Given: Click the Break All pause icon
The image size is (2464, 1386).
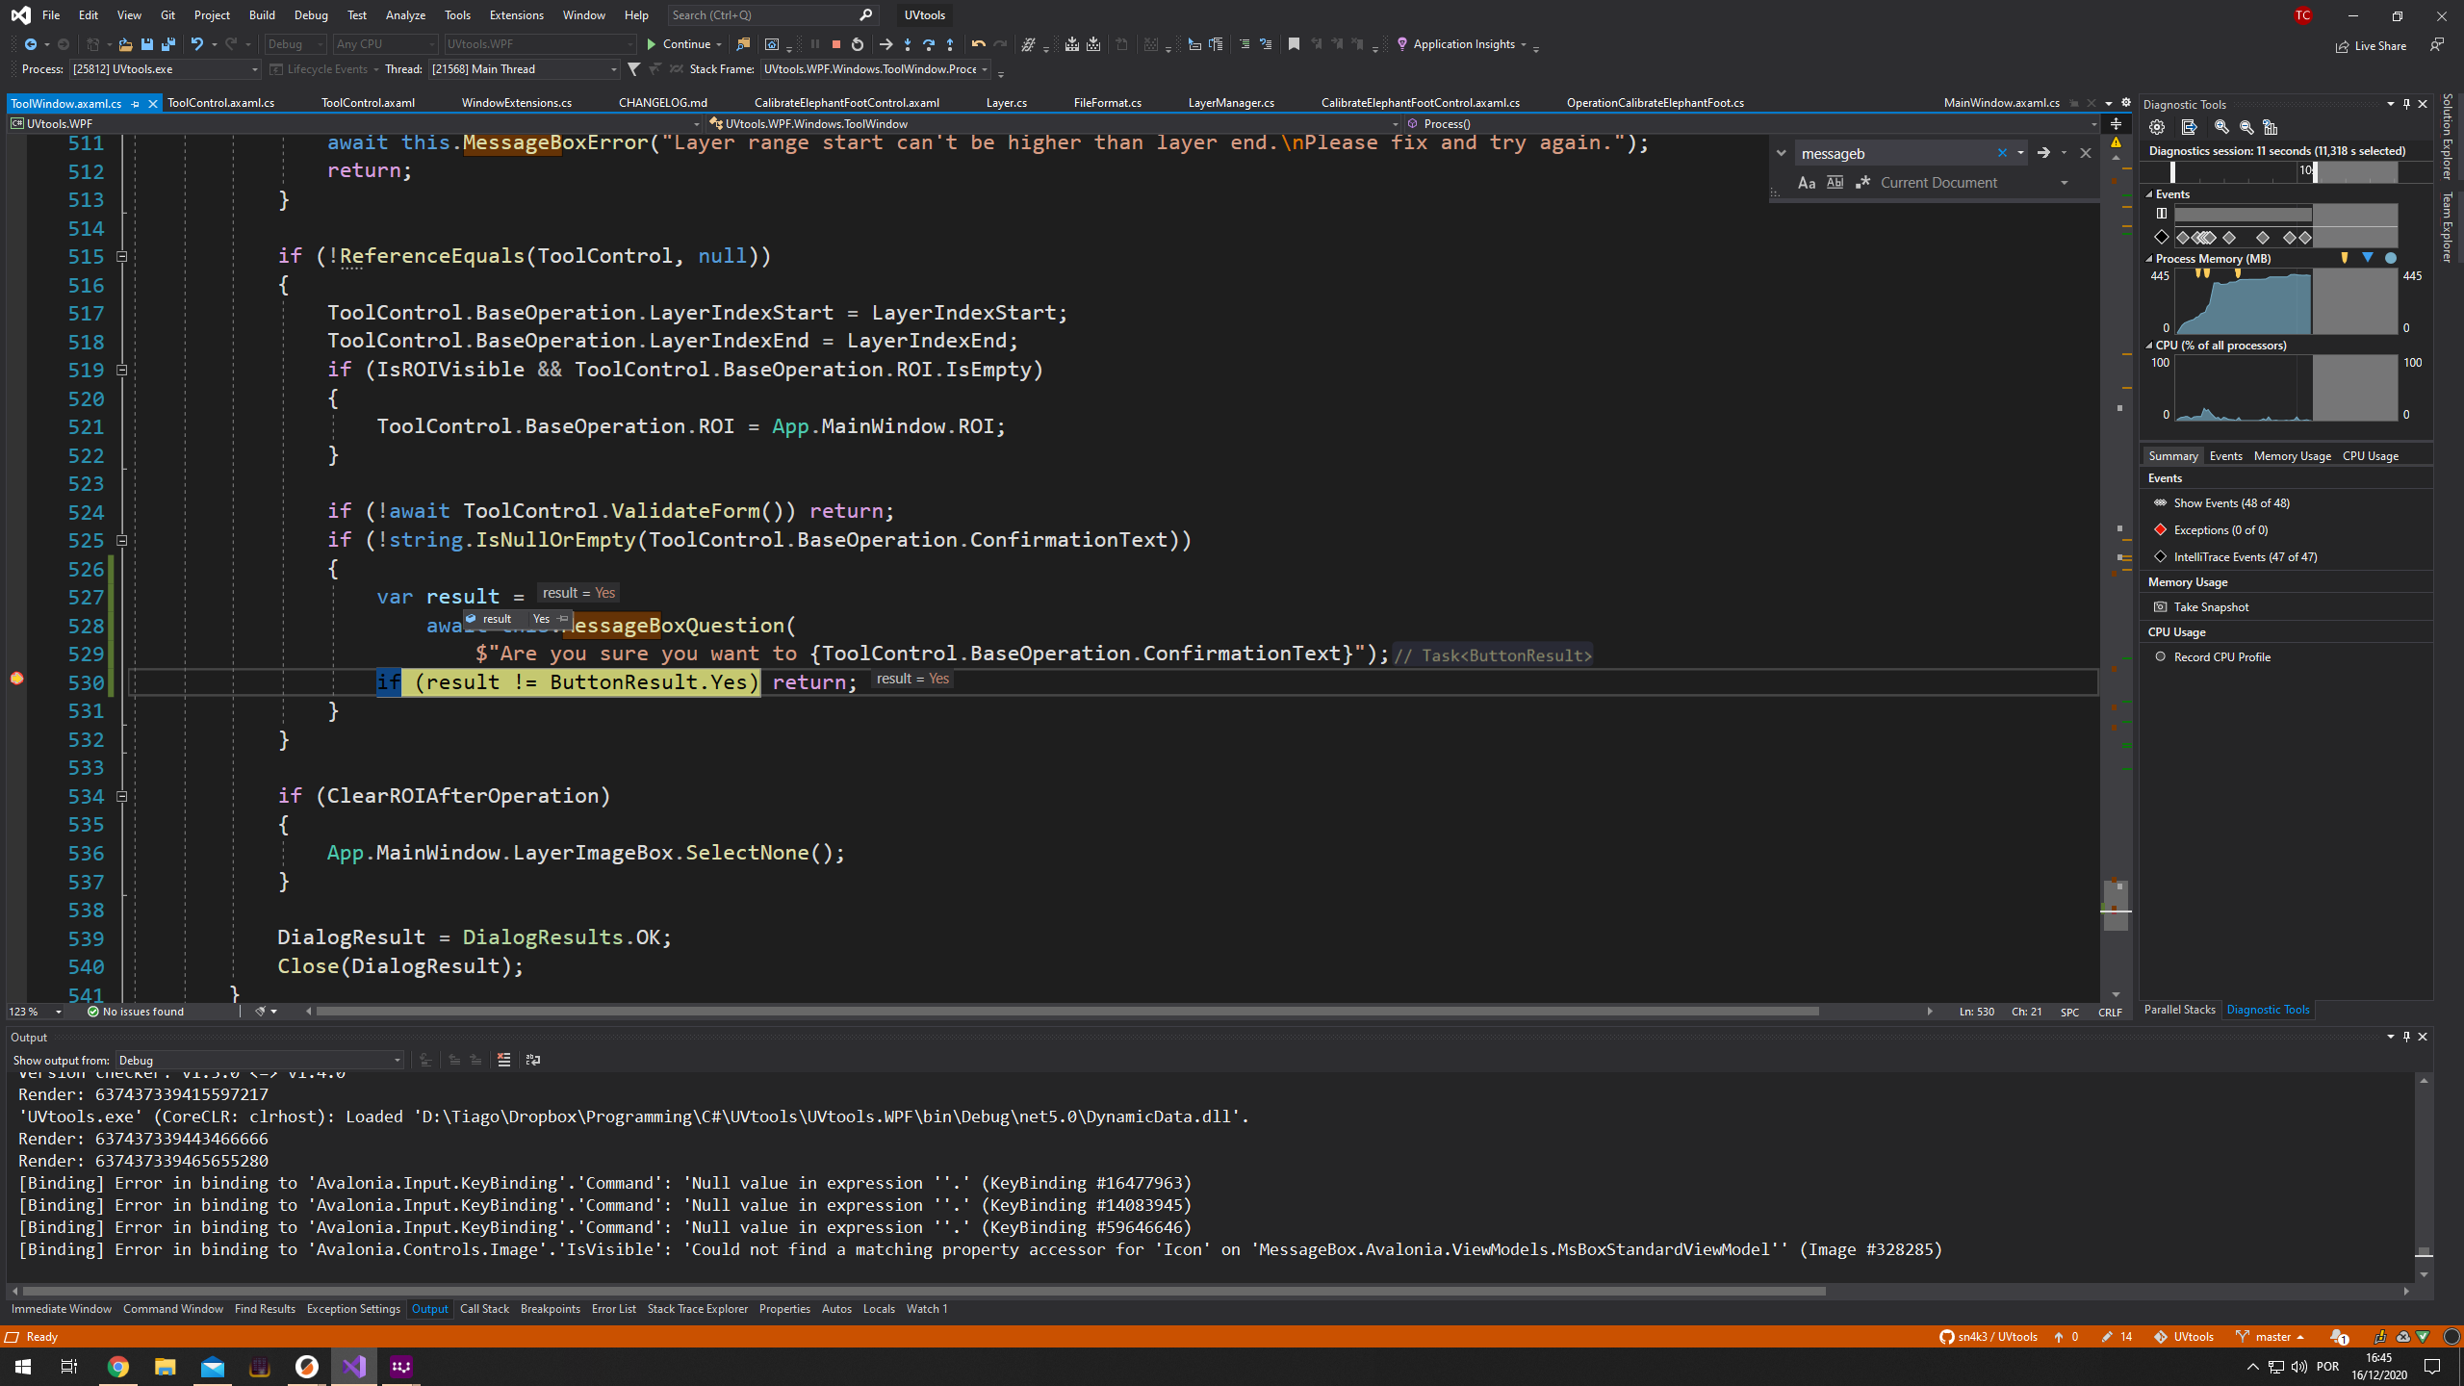Looking at the screenshot, I should [x=814, y=44].
